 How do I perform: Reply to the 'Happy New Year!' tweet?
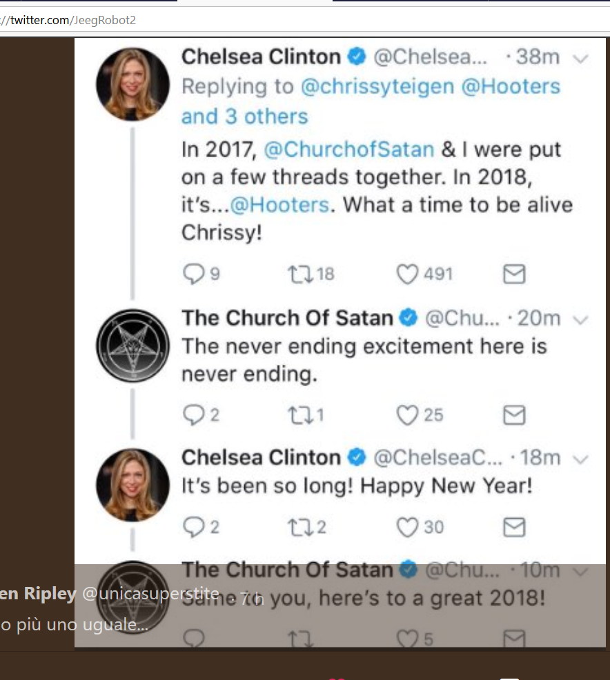(x=193, y=528)
